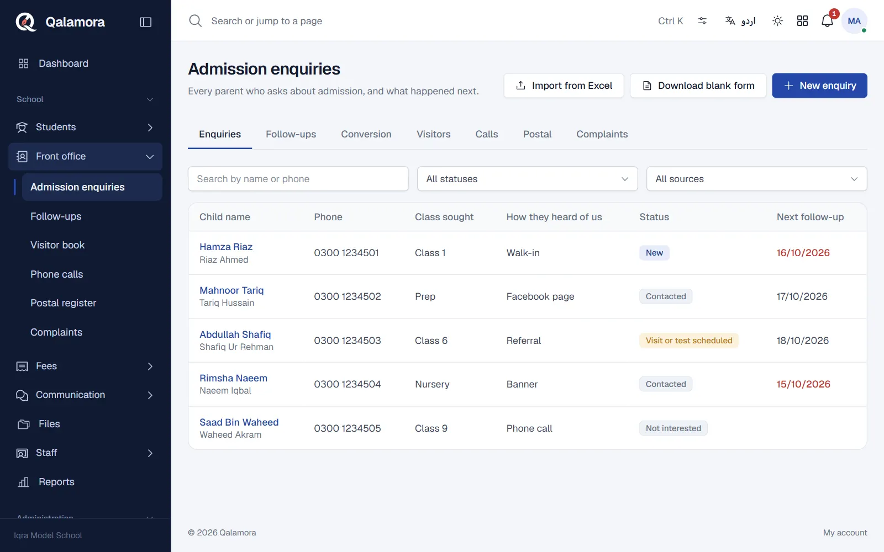Image resolution: width=884 pixels, height=552 pixels.
Task: Collapse the sidebar panel icon
Action: coord(146,22)
